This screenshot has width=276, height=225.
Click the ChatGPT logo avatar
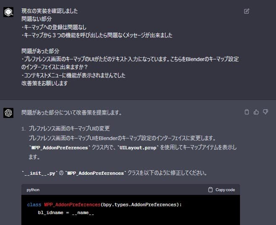pyautogui.click(x=8, y=112)
